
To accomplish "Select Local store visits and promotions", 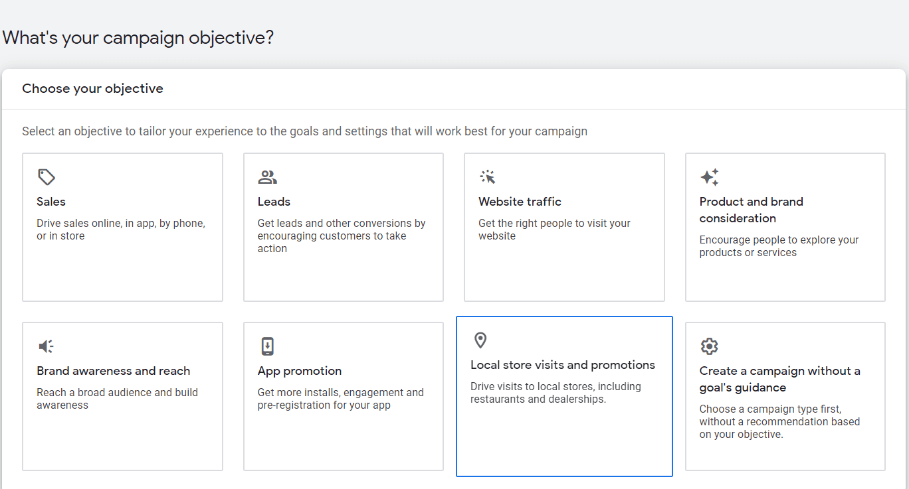I will [564, 396].
